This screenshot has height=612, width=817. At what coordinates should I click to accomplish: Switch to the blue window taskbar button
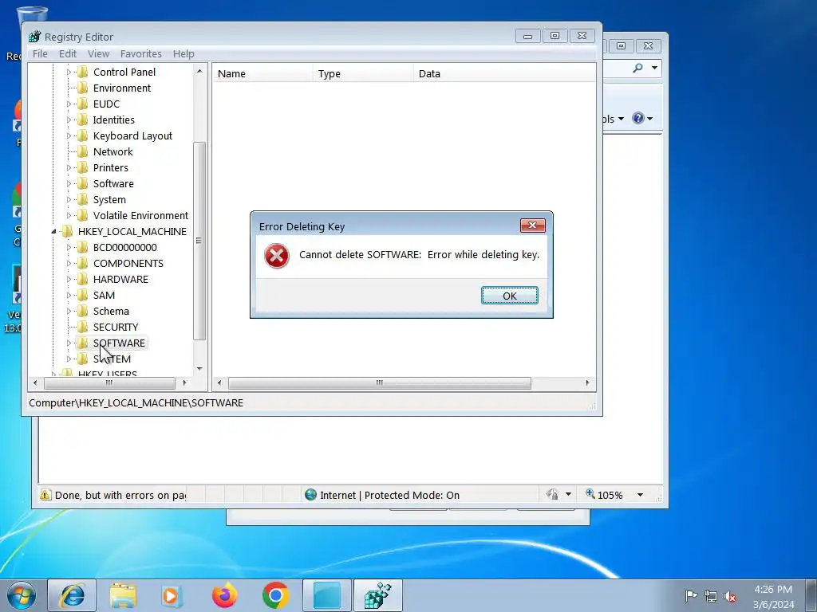[327, 595]
